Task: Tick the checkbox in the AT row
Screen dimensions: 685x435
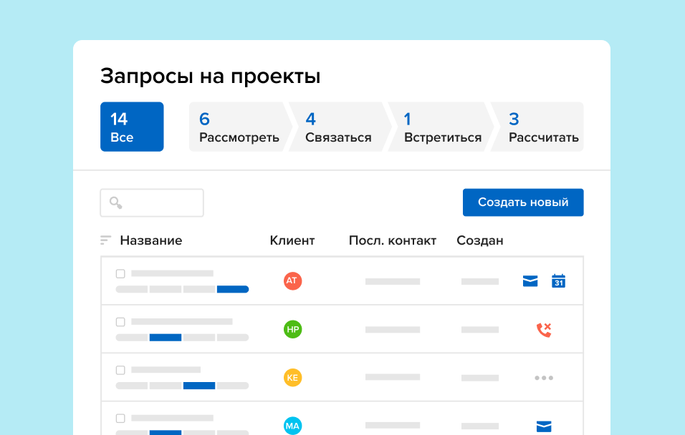Action: pyautogui.click(x=120, y=273)
